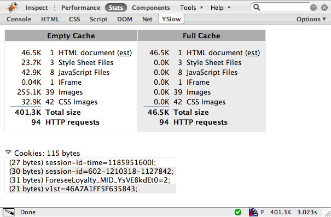Open the Options dropdown
The height and width of the screenshot is (217, 331).
pos(311,19)
